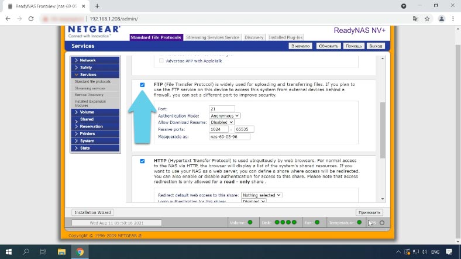Viewport: 461px width, 259px height.
Task: Click the Fan status indicator light
Action: click(x=317, y=223)
